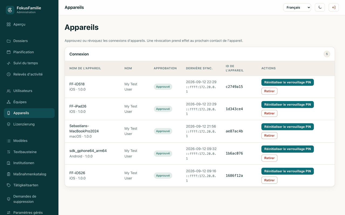The height and width of the screenshot is (215, 345).
Task: Open the Français language dropdown
Action: tap(297, 8)
